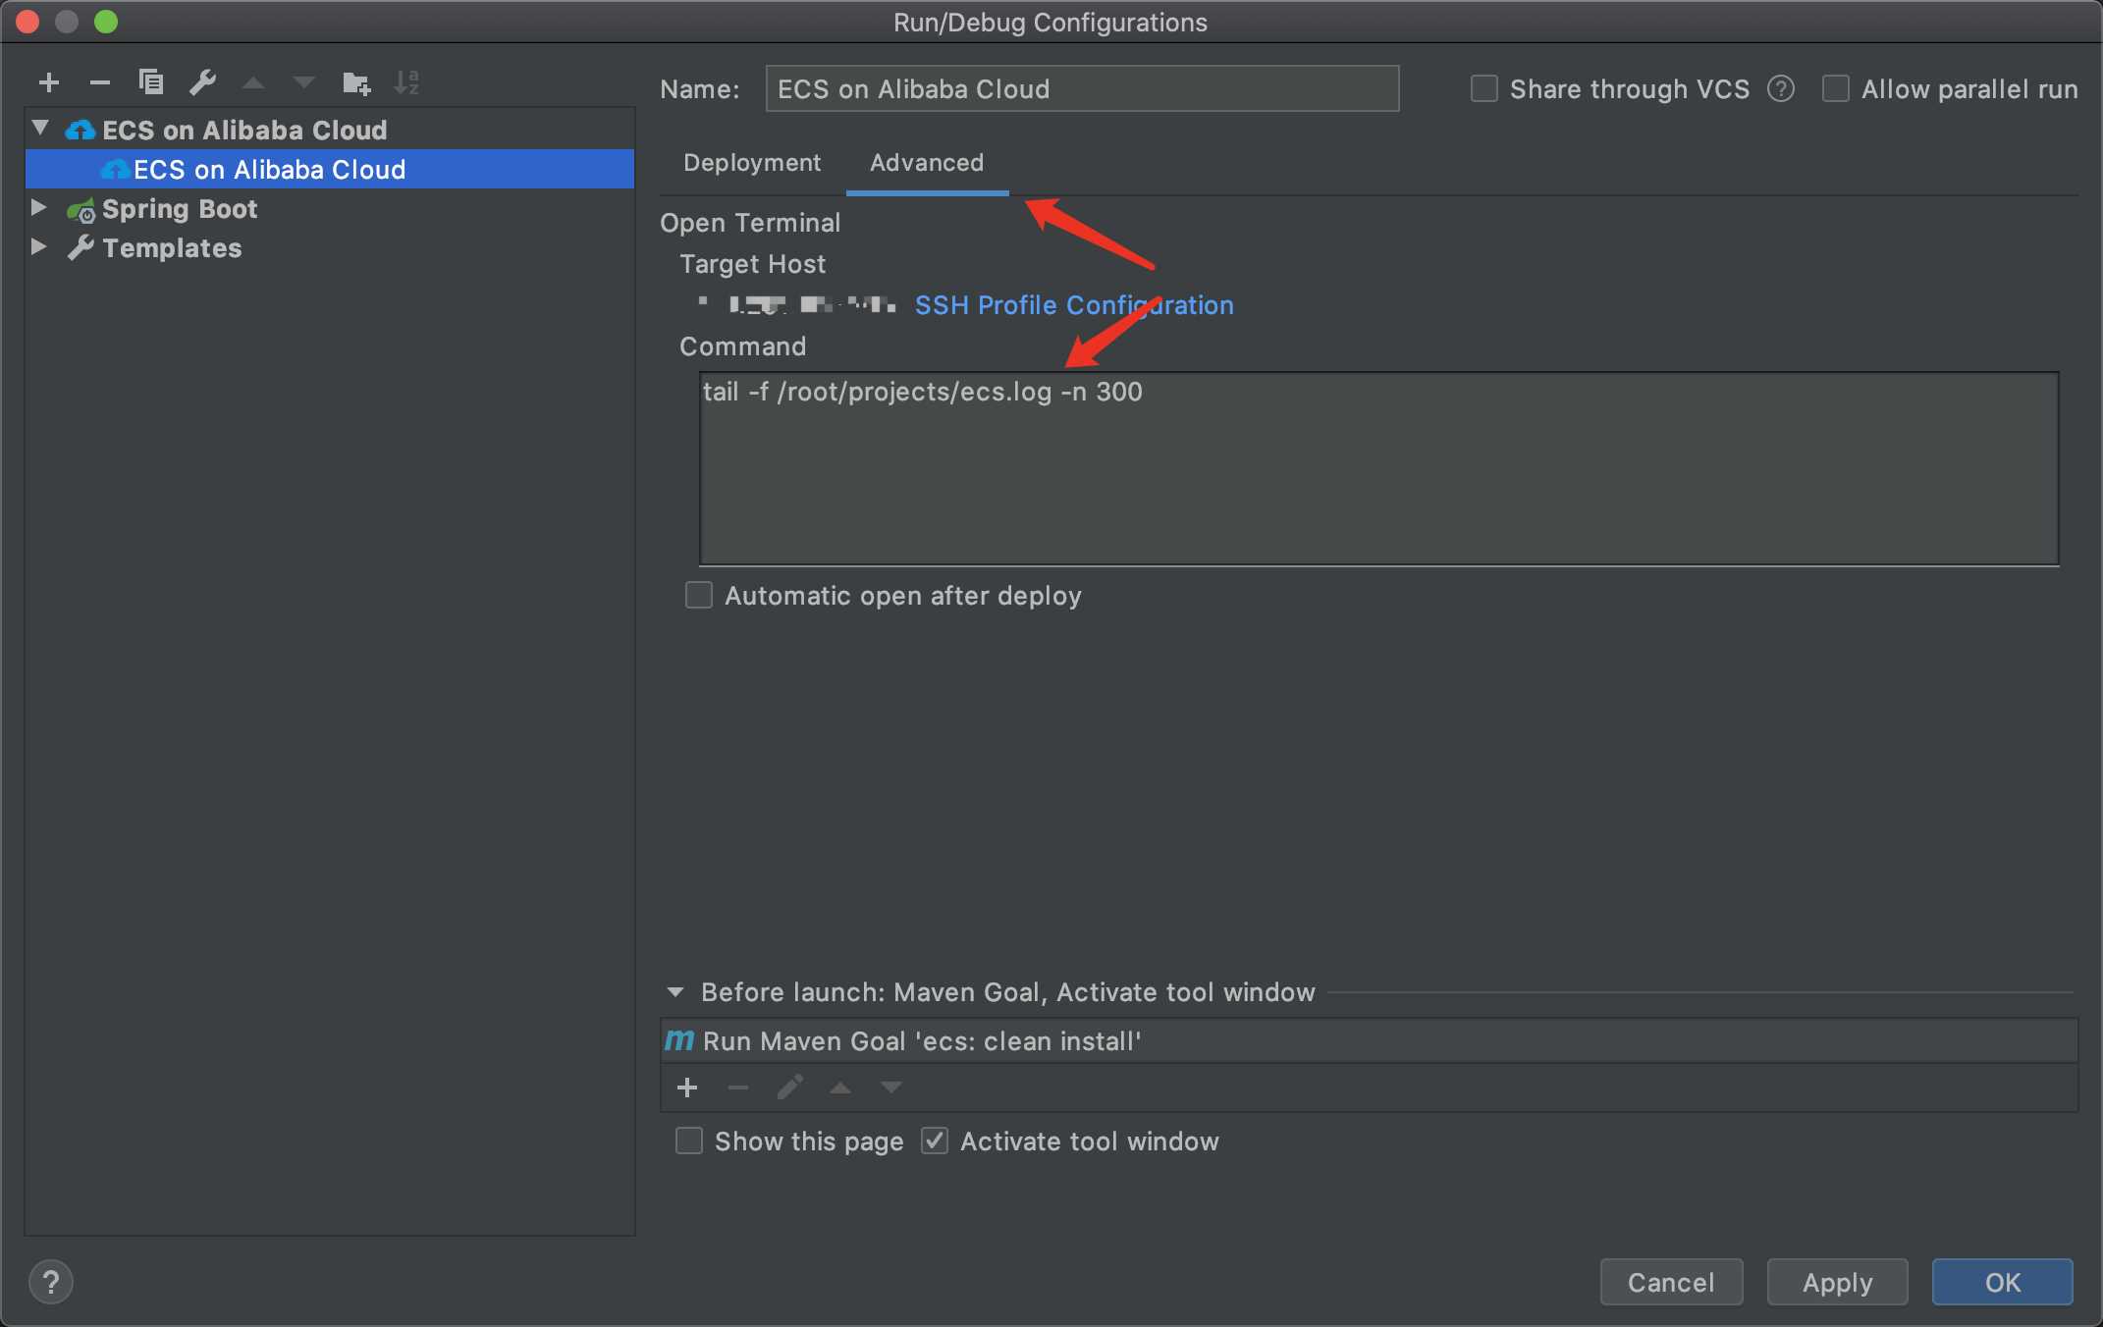
Task: Toggle Share through VCS checkbox
Action: click(1479, 88)
